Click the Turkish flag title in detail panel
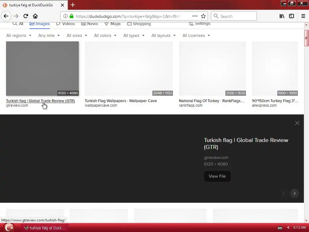This screenshot has width=309, height=232. click(x=246, y=143)
